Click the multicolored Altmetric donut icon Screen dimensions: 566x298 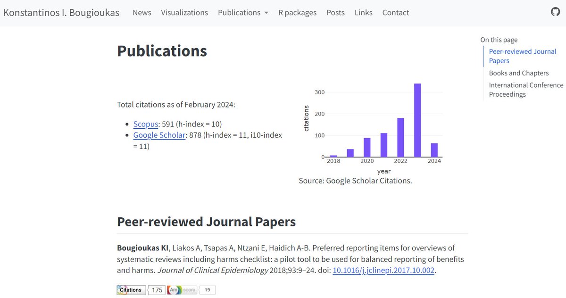click(x=174, y=290)
